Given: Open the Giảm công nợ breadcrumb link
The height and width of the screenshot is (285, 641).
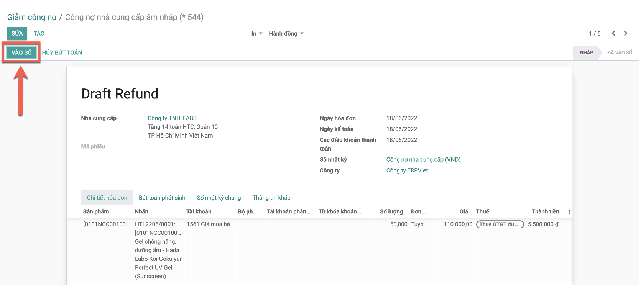Looking at the screenshot, I should (x=32, y=17).
